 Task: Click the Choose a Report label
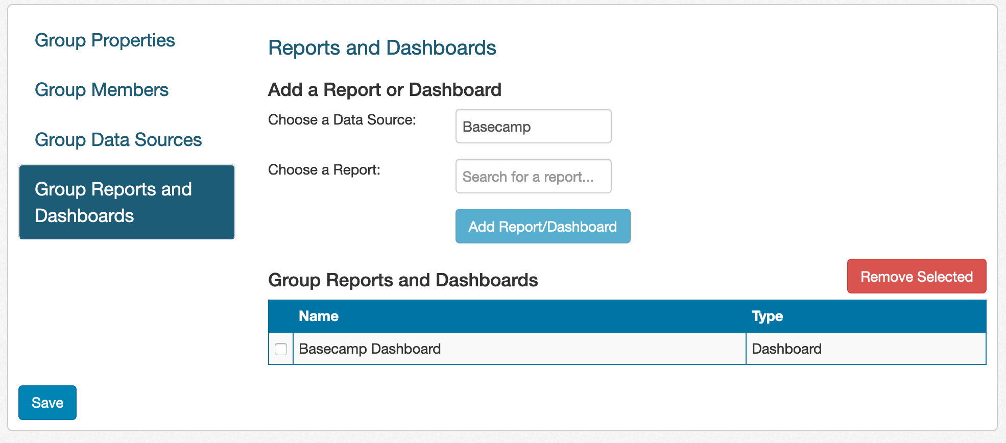click(324, 170)
